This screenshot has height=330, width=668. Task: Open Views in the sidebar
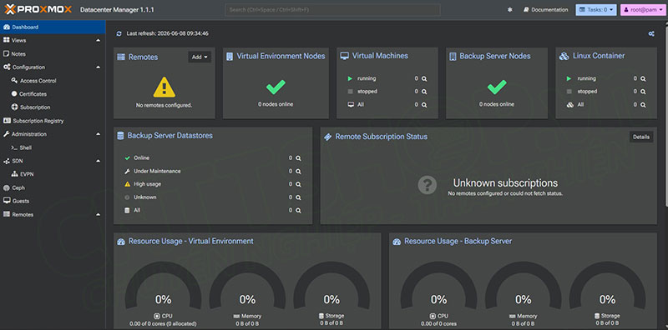pyautogui.click(x=53, y=40)
